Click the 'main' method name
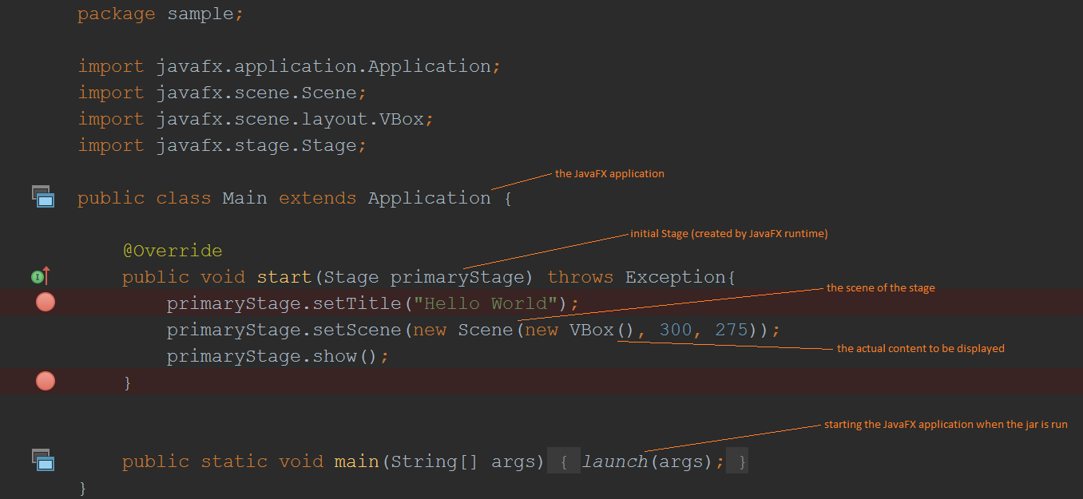Screen dimensions: 1083x499 point(356,461)
